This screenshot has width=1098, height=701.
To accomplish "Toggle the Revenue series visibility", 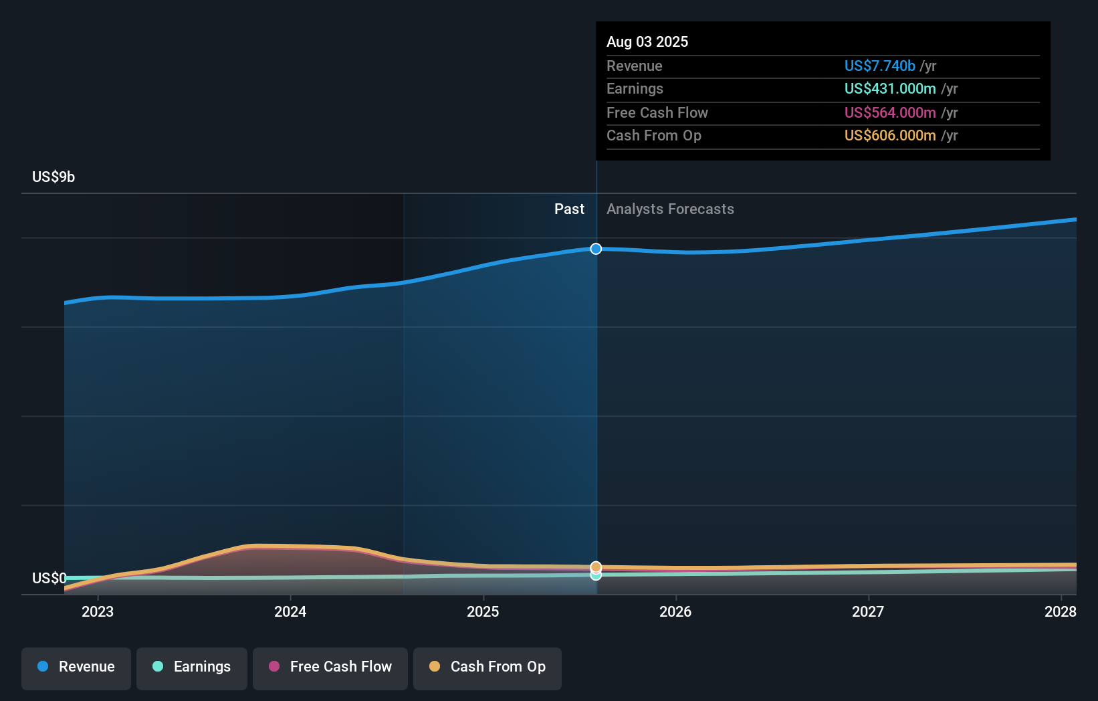I will click(76, 668).
